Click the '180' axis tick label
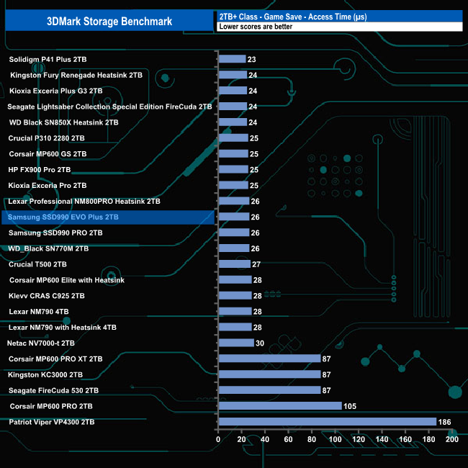 click(428, 439)
